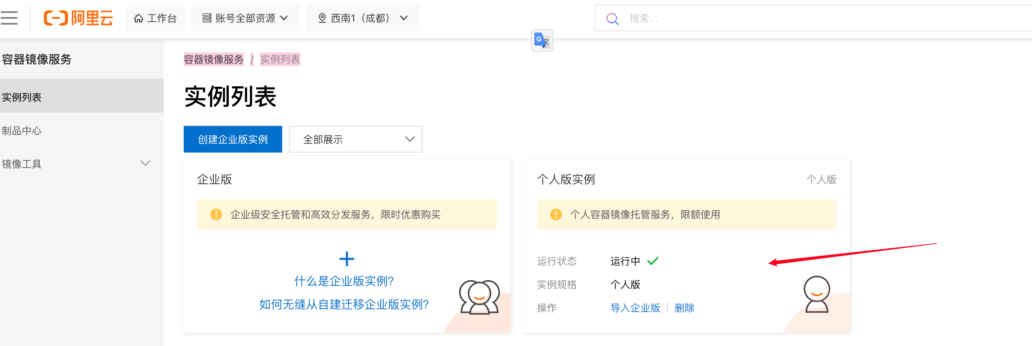
Task: Click the 个人容器镜像托管服务 notice text
Action: [645, 214]
